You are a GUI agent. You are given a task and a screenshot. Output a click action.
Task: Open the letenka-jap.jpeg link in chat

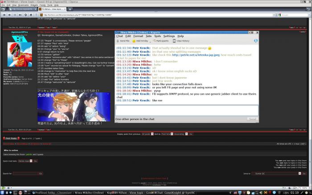(196, 55)
